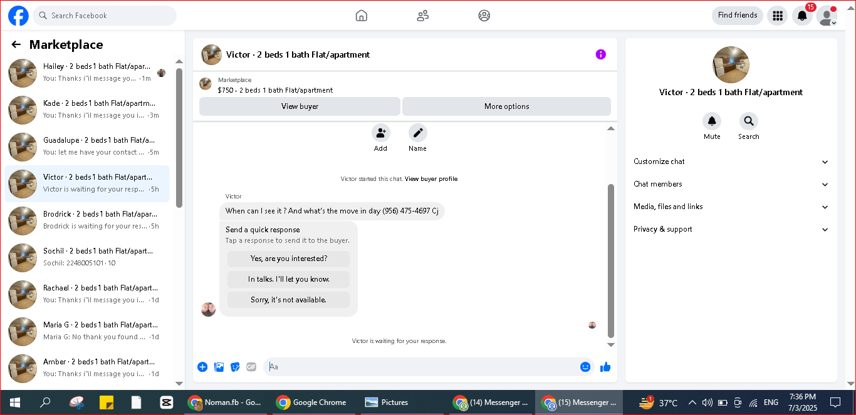
Task: Open the account profile avatar menu
Action: click(827, 16)
